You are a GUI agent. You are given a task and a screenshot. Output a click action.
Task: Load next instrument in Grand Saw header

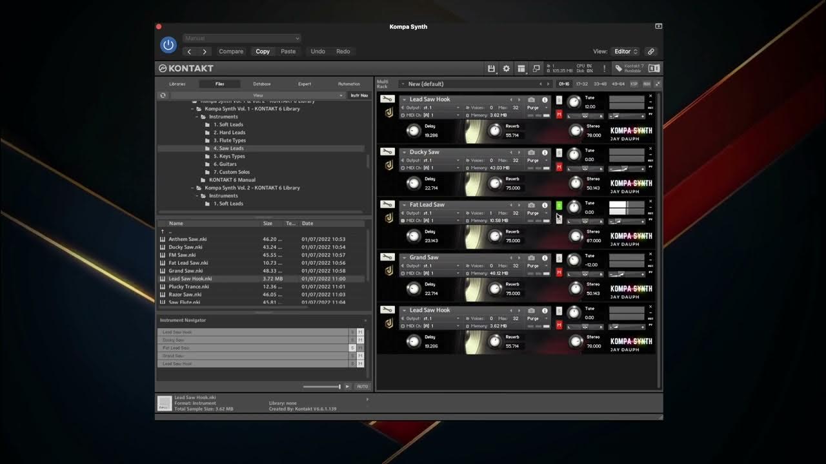519,258
